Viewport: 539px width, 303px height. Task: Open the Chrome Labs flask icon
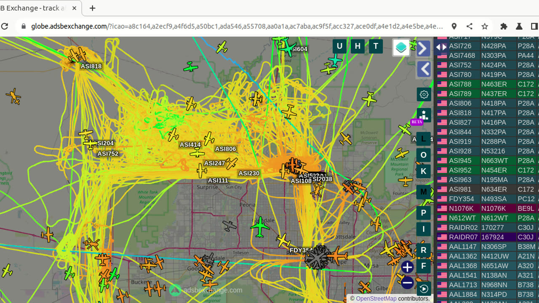pyautogui.click(x=519, y=26)
